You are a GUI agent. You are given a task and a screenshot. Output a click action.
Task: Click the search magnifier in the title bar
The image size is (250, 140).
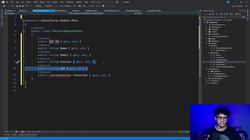pyautogui.click(x=117, y=2)
